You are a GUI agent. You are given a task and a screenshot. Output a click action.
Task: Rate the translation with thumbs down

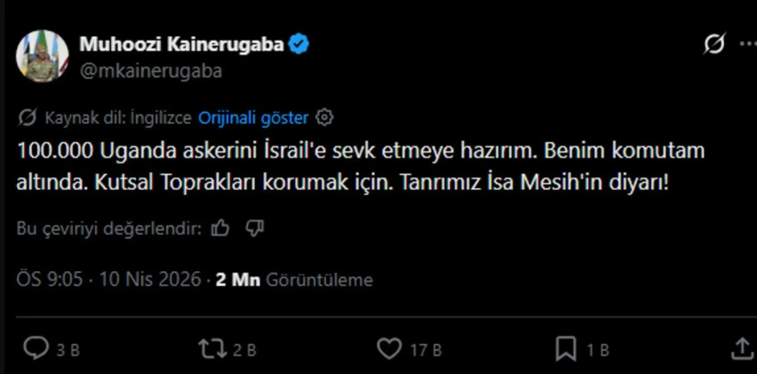point(255,228)
